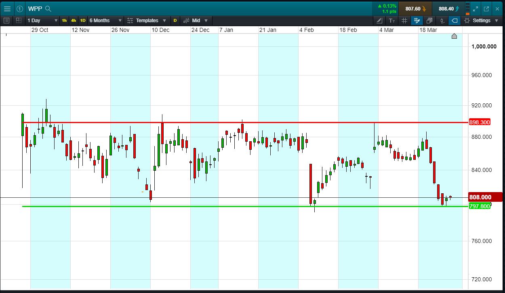The width and height of the screenshot is (505, 293).
Task: Toggle the price label tag icon
Action: (455, 20)
